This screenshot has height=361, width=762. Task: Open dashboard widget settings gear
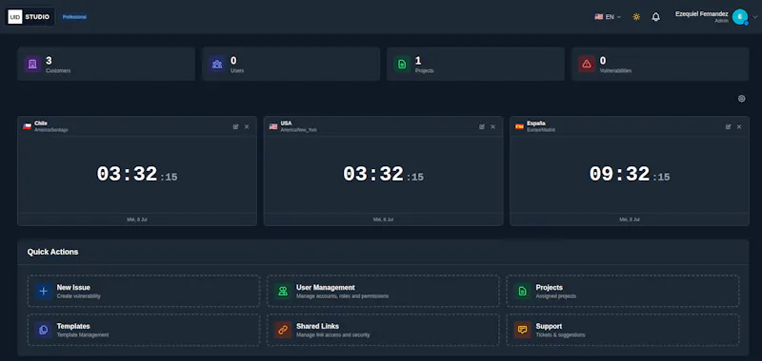pyautogui.click(x=742, y=99)
